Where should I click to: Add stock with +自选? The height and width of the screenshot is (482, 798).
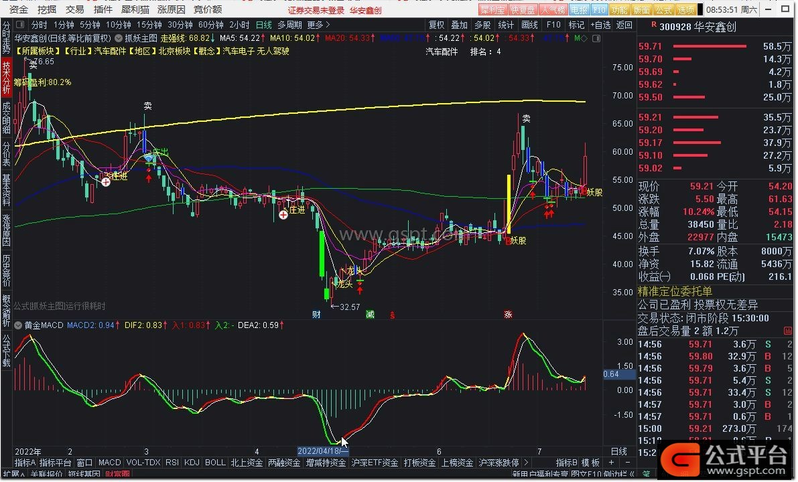click(x=600, y=24)
